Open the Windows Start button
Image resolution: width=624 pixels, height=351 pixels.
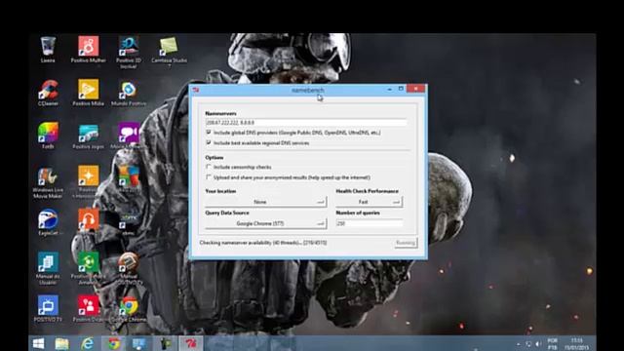click(x=38, y=343)
